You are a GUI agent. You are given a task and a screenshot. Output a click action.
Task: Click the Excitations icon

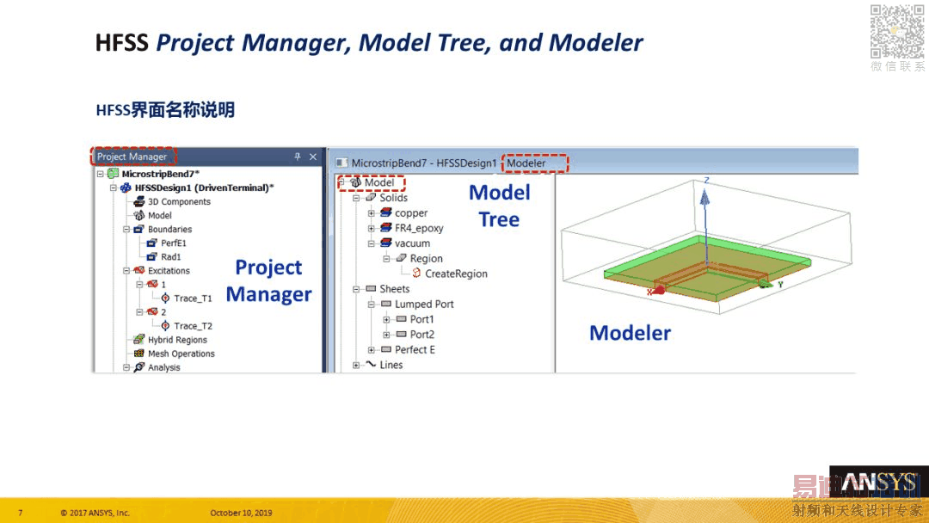(139, 270)
